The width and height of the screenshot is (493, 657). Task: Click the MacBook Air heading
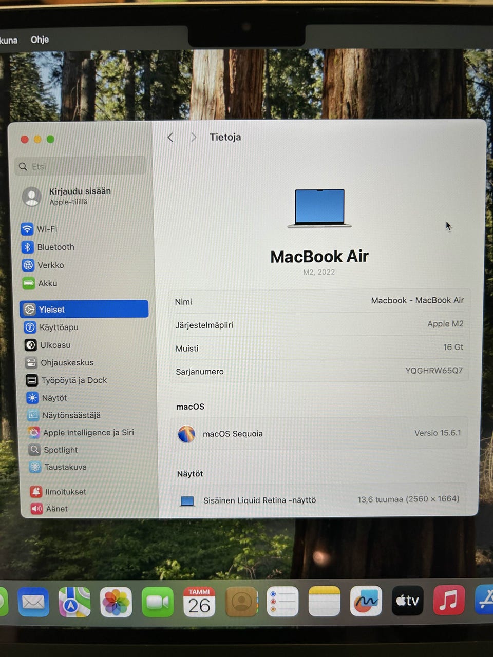click(319, 256)
